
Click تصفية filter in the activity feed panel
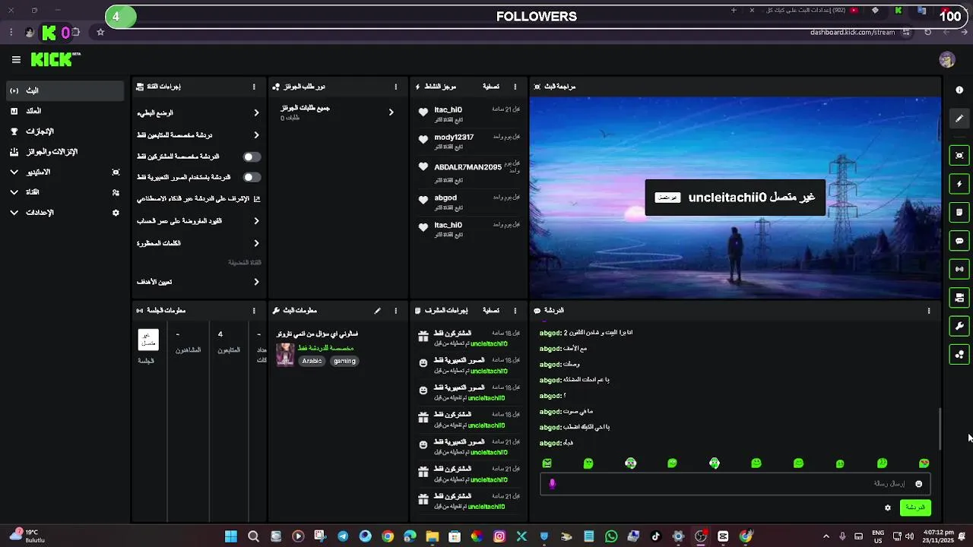pos(491,87)
